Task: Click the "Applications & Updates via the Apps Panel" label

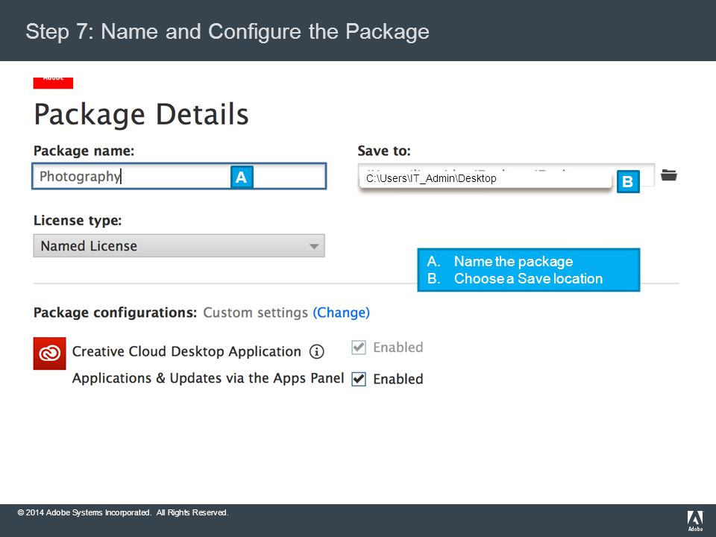Action: 208,378
